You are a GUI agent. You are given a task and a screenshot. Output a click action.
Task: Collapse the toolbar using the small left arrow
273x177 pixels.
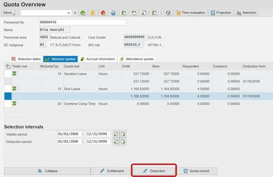[76, 13]
